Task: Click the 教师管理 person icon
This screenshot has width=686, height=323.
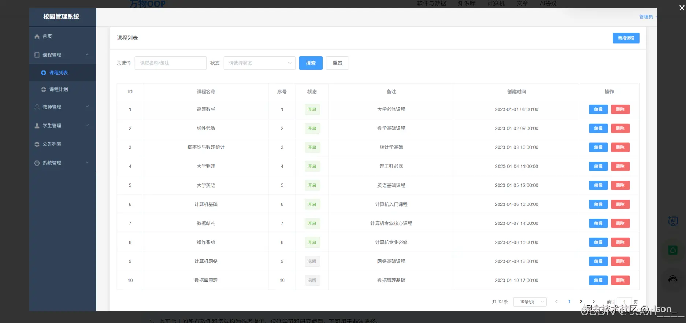Action: coord(37,107)
